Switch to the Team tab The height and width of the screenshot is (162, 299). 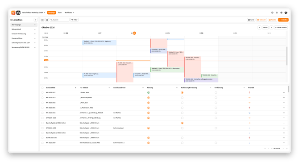[x=60, y=12]
